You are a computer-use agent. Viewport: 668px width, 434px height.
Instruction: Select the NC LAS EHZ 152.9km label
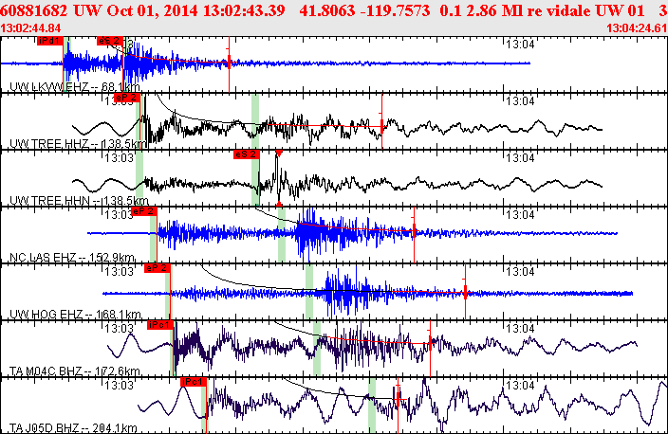[72, 258]
